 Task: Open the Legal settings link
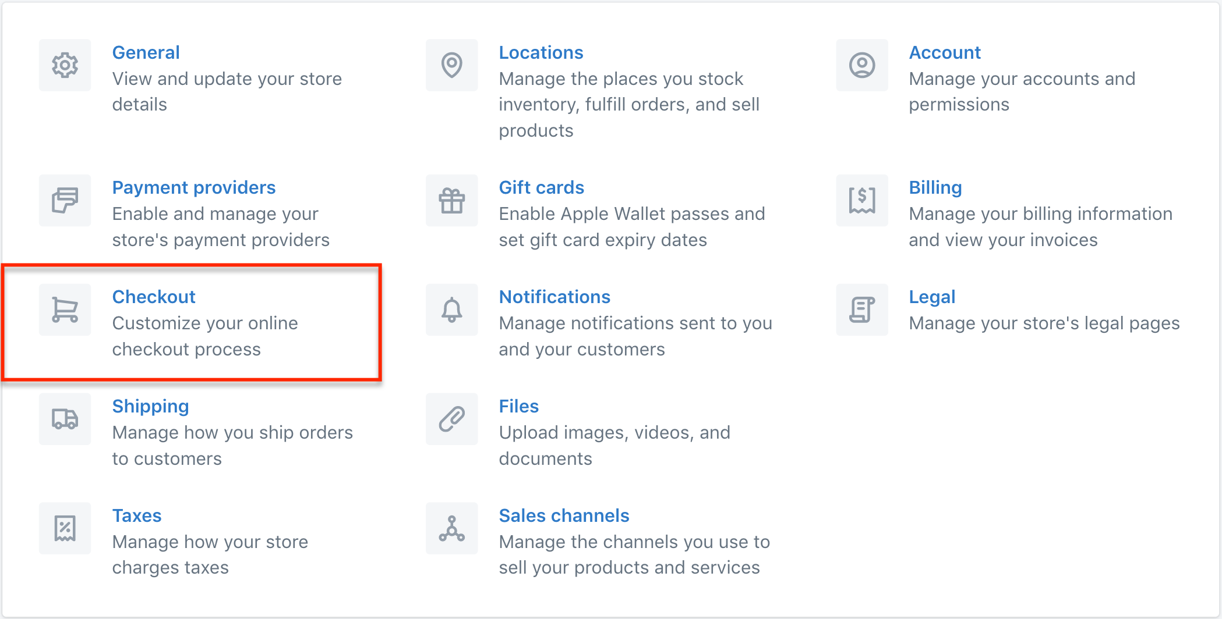coord(932,297)
